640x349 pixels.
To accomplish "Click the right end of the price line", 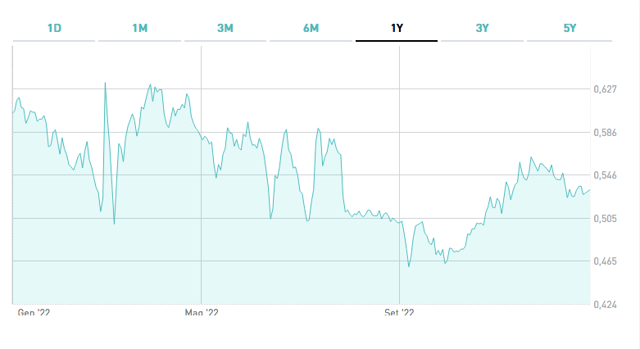I will tap(590, 189).
